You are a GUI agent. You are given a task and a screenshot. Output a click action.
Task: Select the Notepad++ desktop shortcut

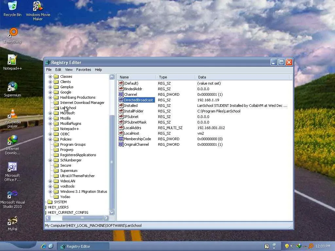12,62
